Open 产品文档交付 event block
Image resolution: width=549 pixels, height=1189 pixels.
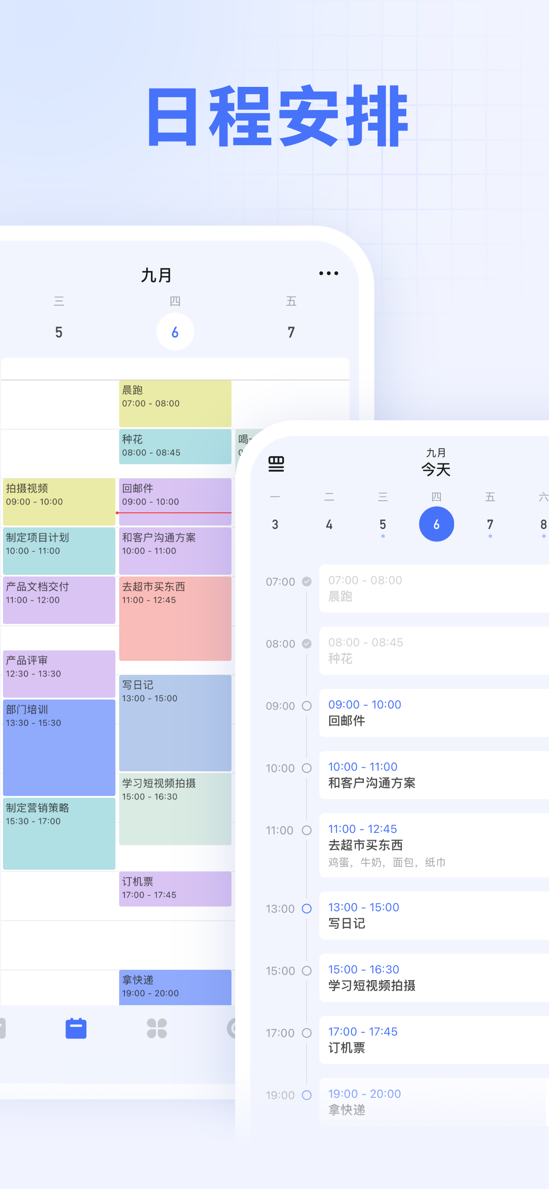(x=59, y=600)
